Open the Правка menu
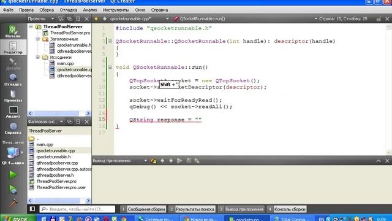Image resolution: width=392 pixels, height=221 pixels. point(26,10)
